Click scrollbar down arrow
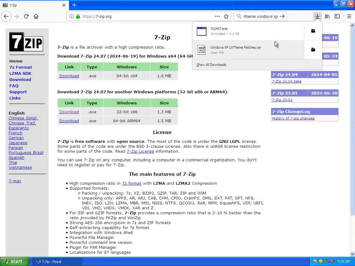 pyautogui.click(x=352, y=254)
